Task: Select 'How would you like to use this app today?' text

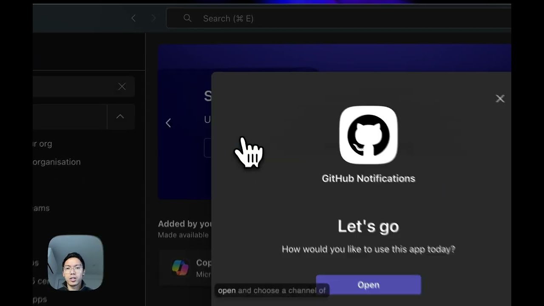Action: coord(368,249)
